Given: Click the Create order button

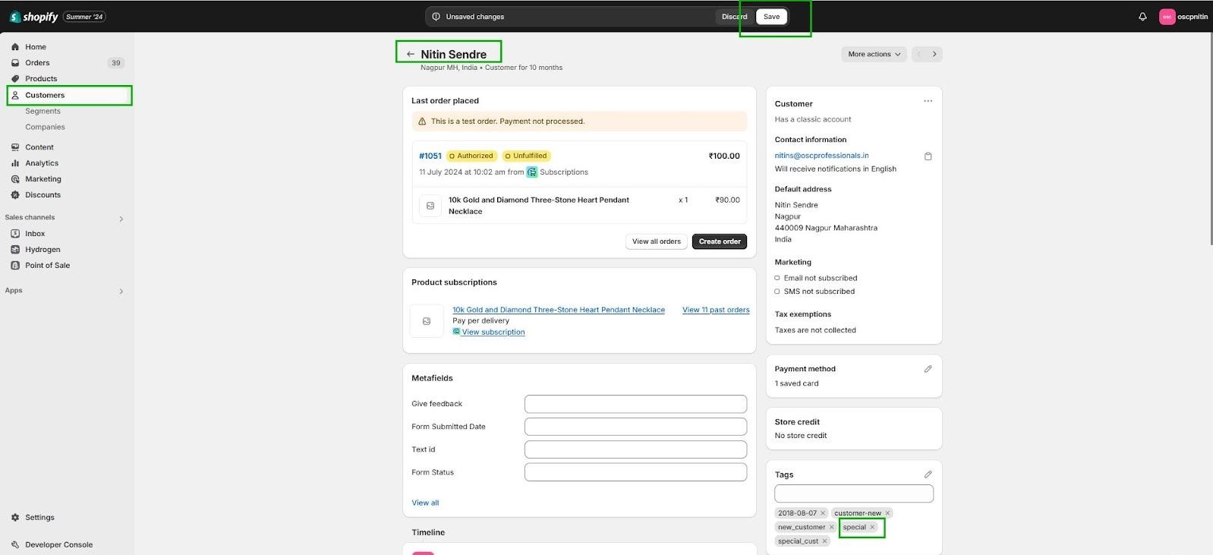Looking at the screenshot, I should click(x=719, y=241).
